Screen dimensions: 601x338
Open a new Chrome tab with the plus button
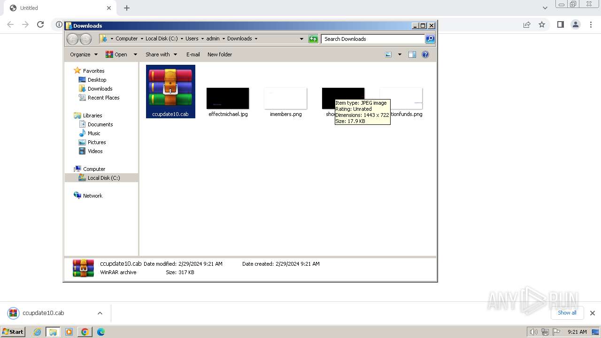pos(127,8)
